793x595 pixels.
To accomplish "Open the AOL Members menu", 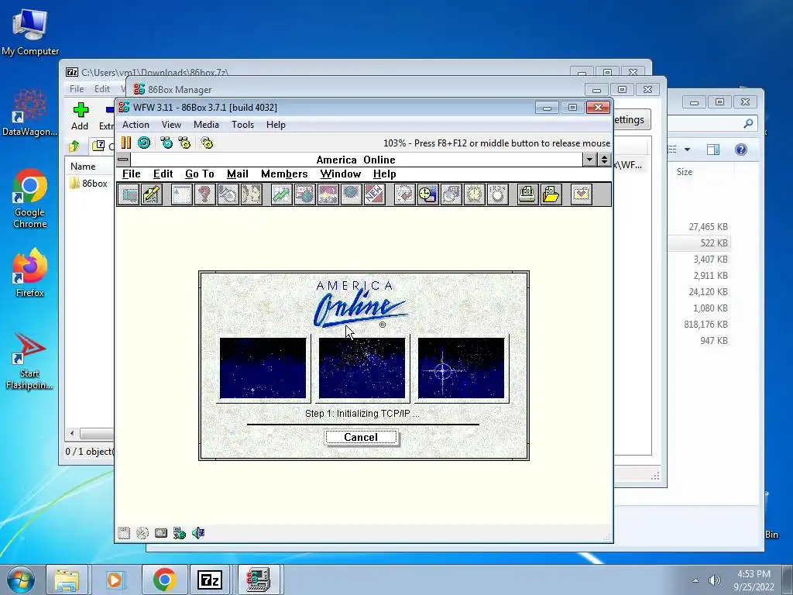I will click(284, 174).
